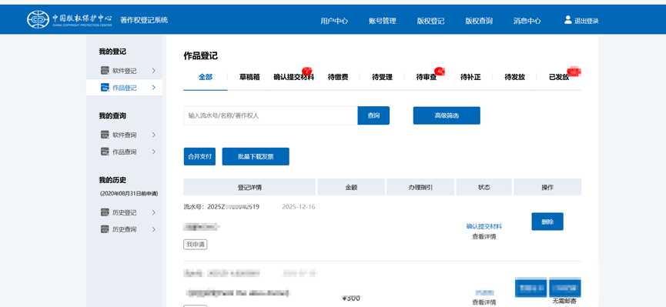The height and width of the screenshot is (307, 666).
Task: Click 查看详情 under 确认提交材料 link
Action: 484,236
